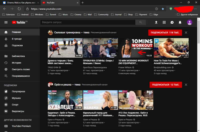Open the messages share icon
The width and height of the screenshot is (200, 132).
tap(172, 22)
